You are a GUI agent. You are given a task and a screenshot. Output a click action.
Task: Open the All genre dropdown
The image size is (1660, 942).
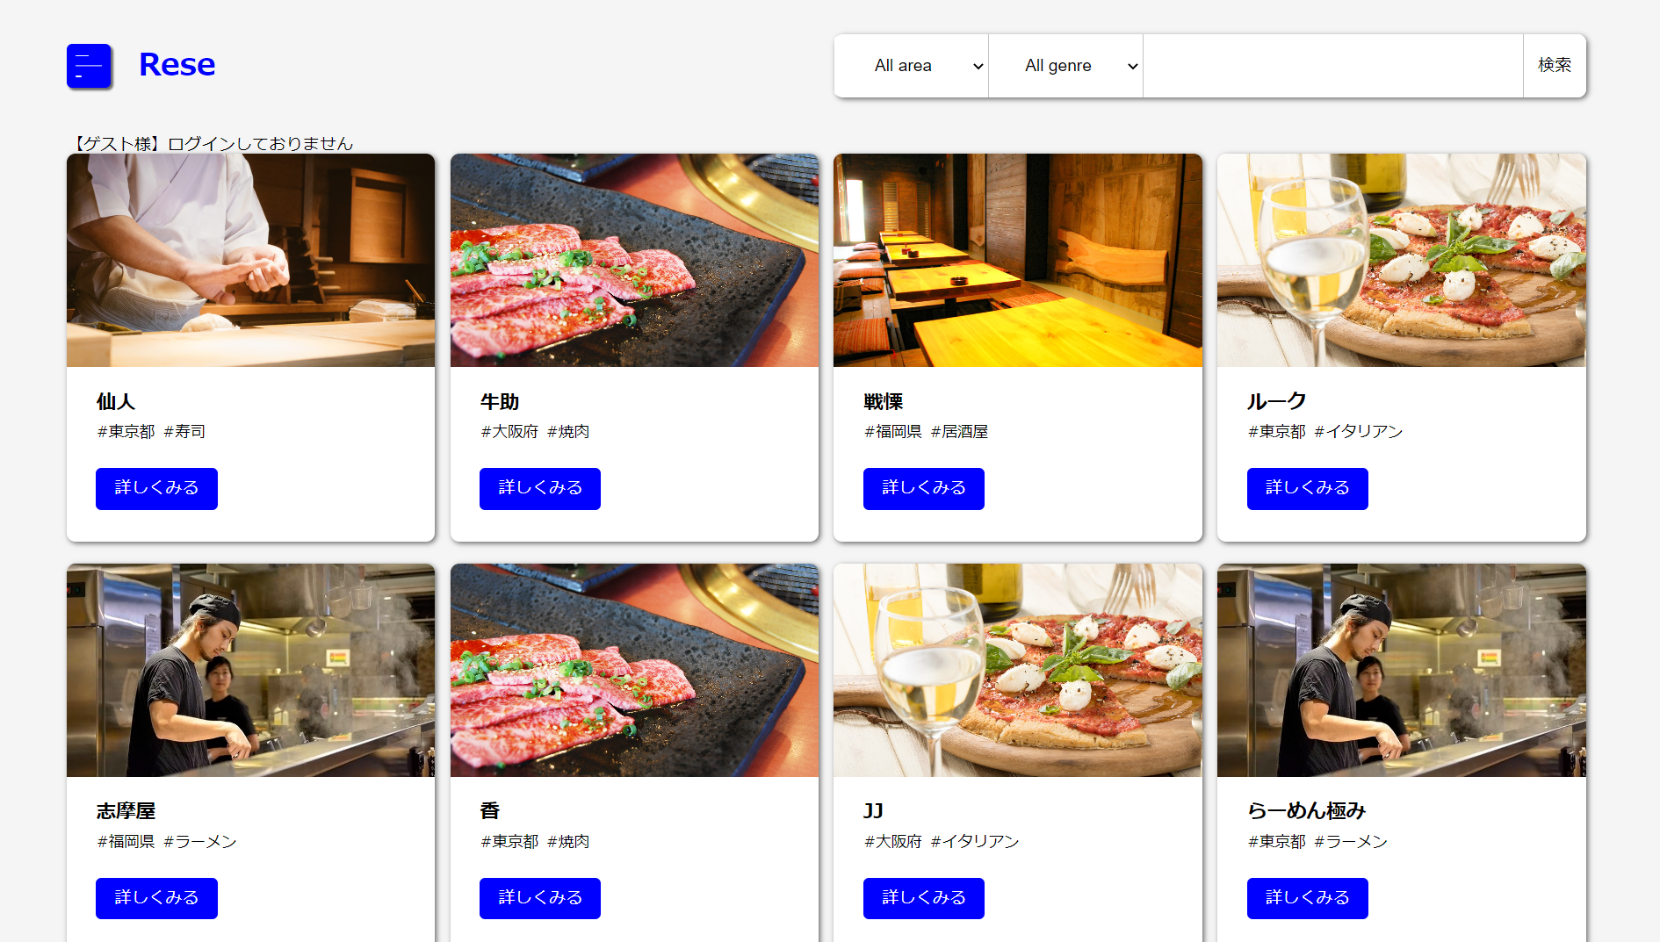click(x=1065, y=65)
